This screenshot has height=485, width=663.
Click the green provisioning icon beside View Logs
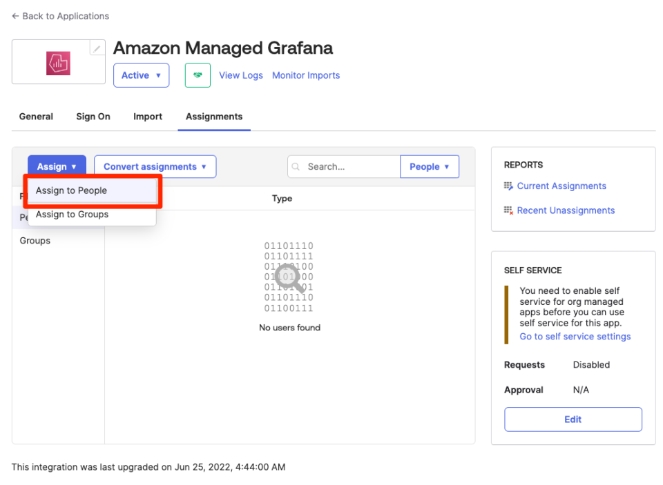pos(198,75)
